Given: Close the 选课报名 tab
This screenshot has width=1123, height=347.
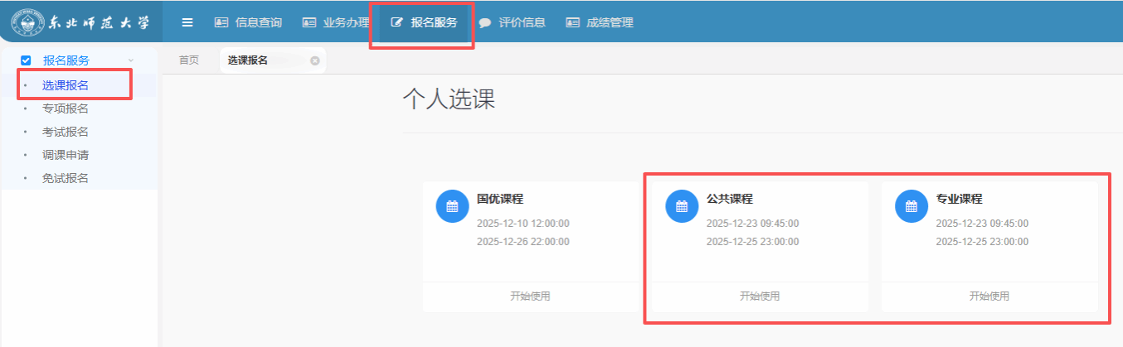Looking at the screenshot, I should point(314,60).
